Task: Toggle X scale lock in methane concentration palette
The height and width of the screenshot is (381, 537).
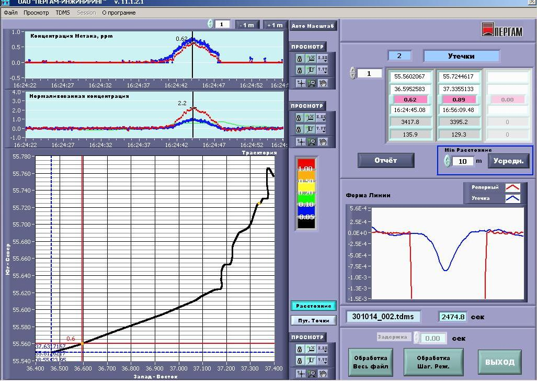Action: tap(299, 59)
